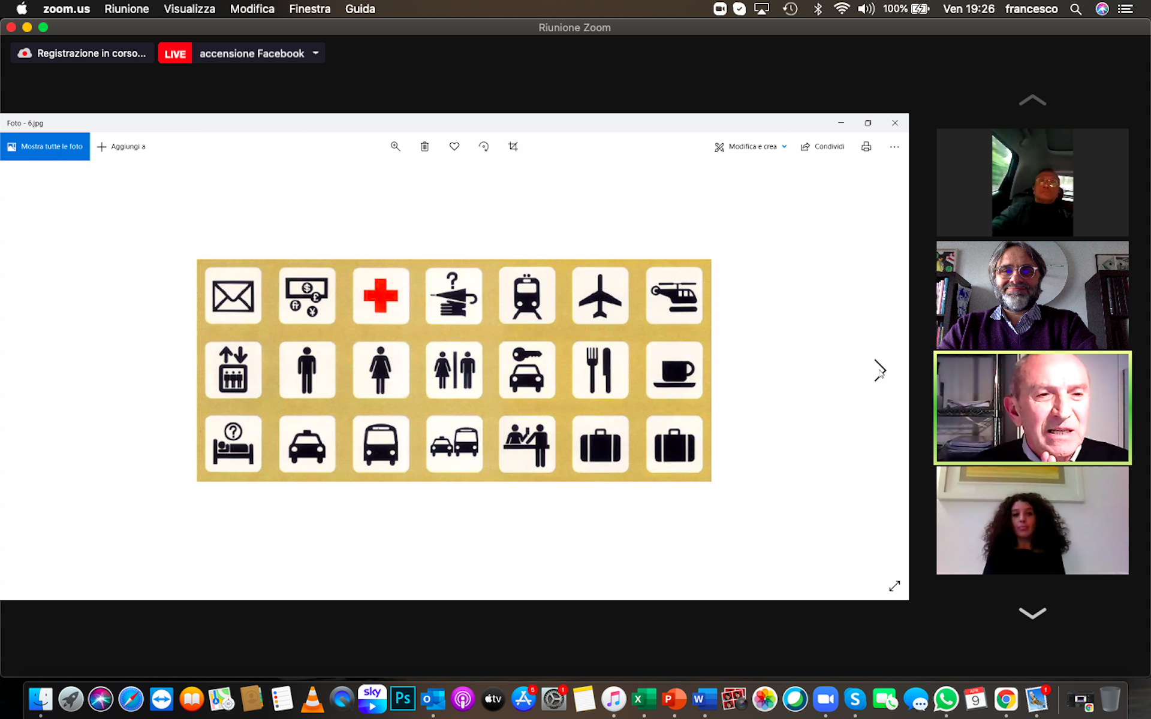The image size is (1151, 719).
Task: Click the rotate image icon
Action: tap(484, 146)
